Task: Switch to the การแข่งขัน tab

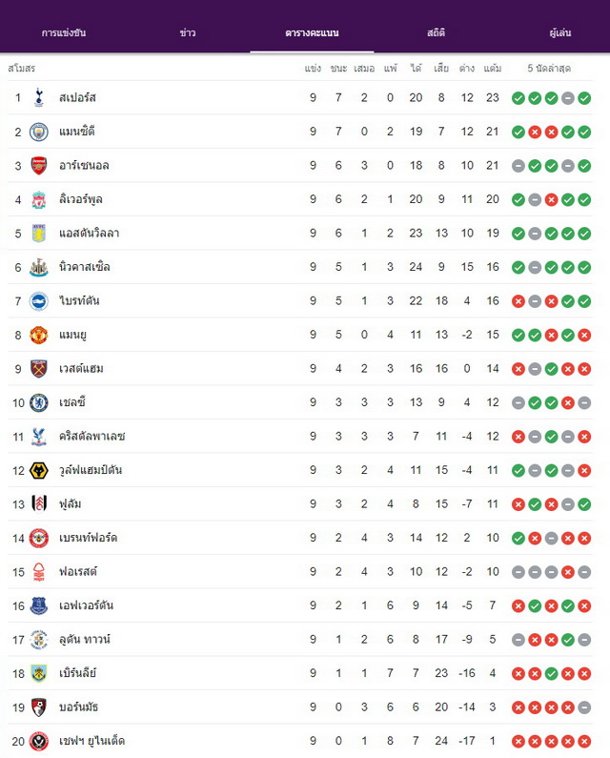Action: pyautogui.click(x=63, y=32)
